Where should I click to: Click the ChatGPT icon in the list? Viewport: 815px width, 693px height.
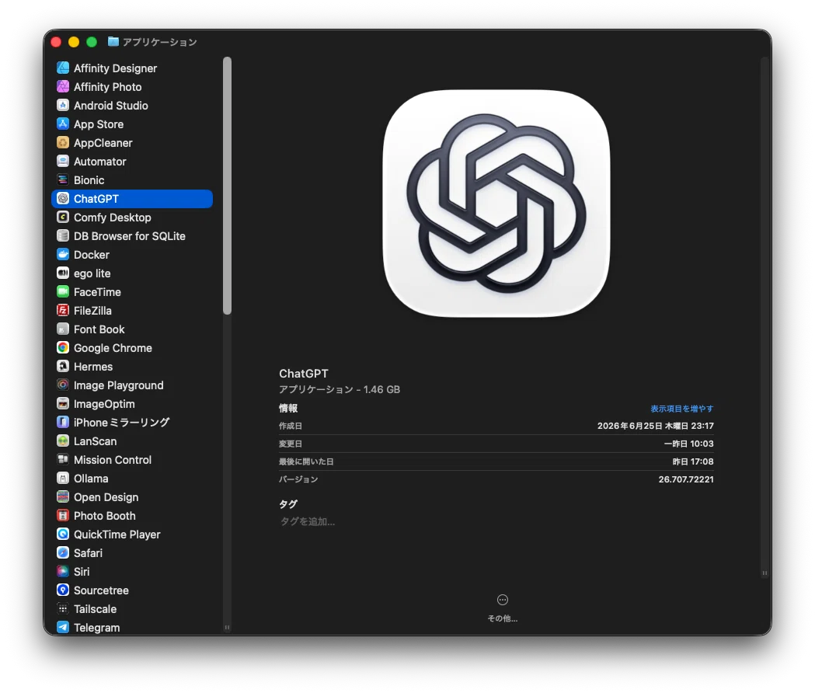(63, 199)
